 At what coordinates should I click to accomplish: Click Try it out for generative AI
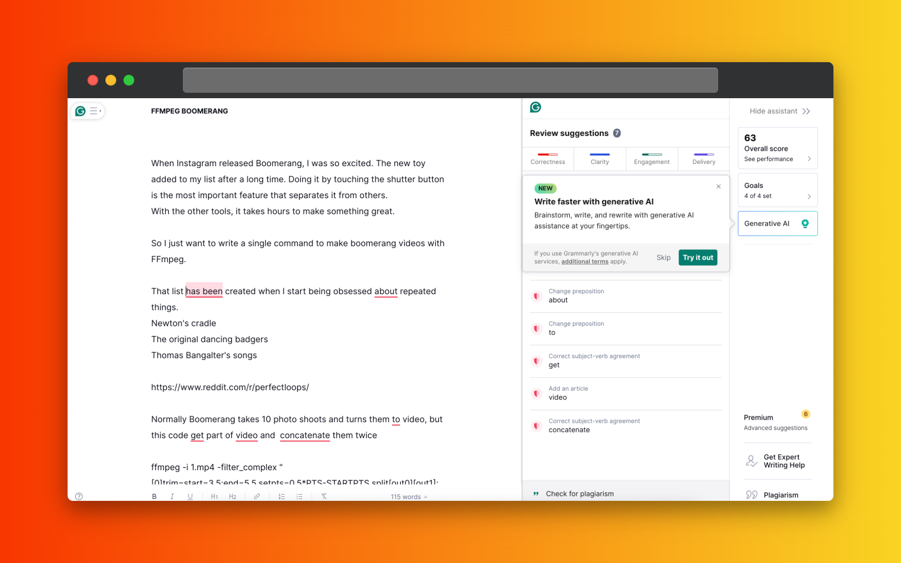point(698,258)
